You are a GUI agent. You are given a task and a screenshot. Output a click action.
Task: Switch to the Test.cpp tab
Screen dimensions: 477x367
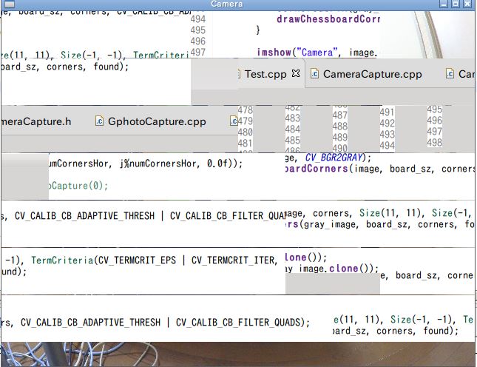click(x=265, y=74)
